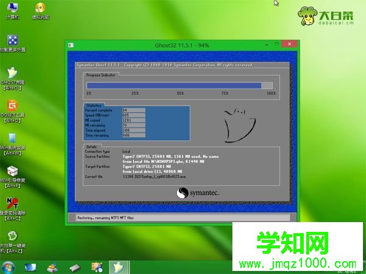Viewport: 366px width, 274px height.
Task: Click the 'Time elapsed' statistics row
Action: [x=115, y=131]
